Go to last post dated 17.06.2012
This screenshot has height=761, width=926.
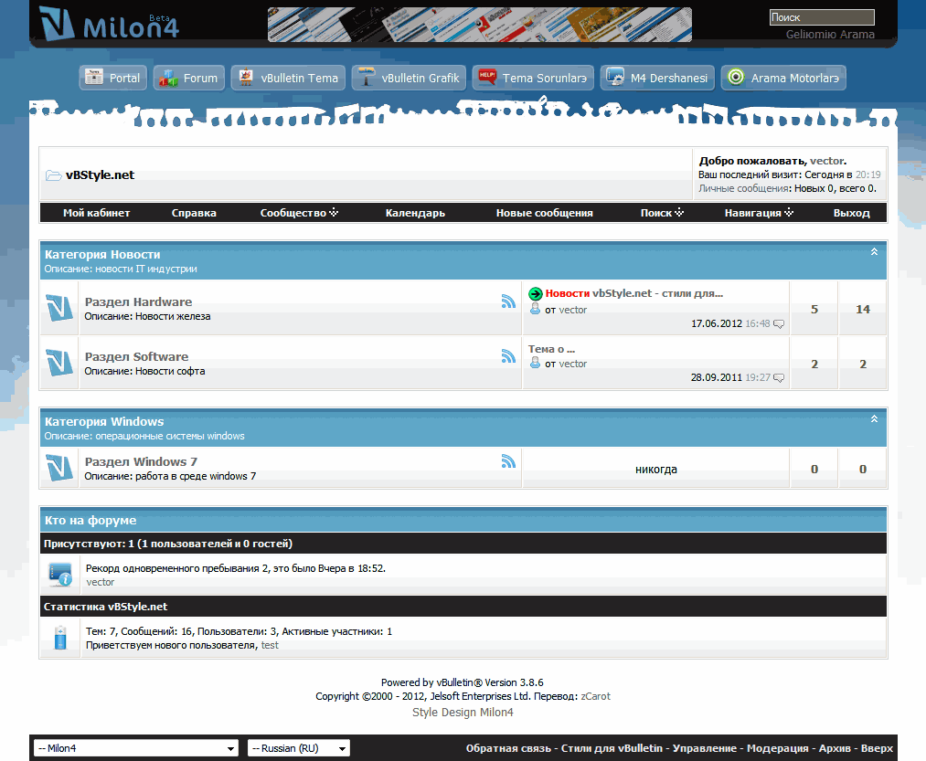[x=779, y=324]
